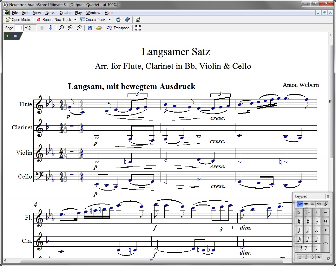Select the magnifier zoom tool

click(x=61, y=28)
